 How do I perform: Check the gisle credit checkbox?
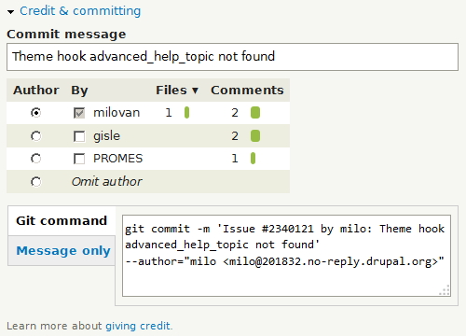(x=79, y=136)
